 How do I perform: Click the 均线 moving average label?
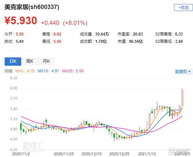(x=9, y=71)
